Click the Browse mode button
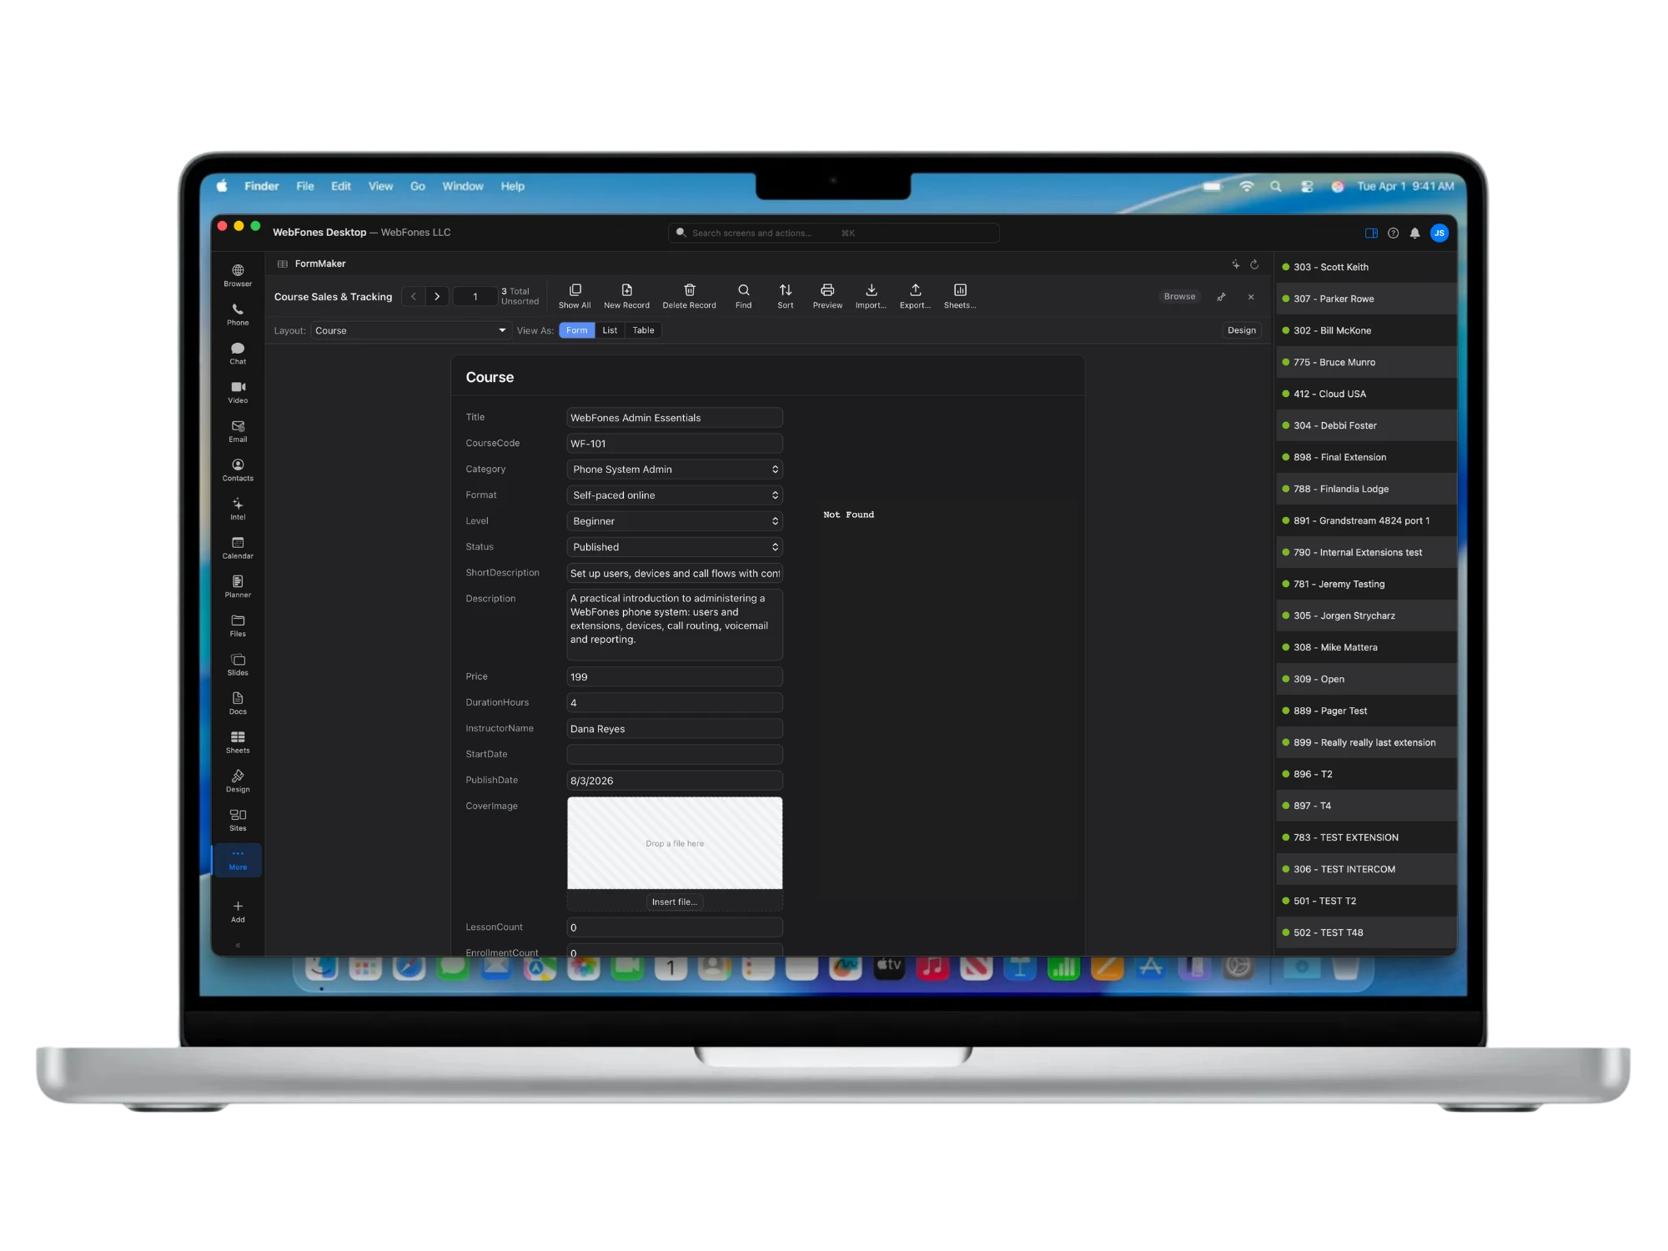 (1179, 296)
